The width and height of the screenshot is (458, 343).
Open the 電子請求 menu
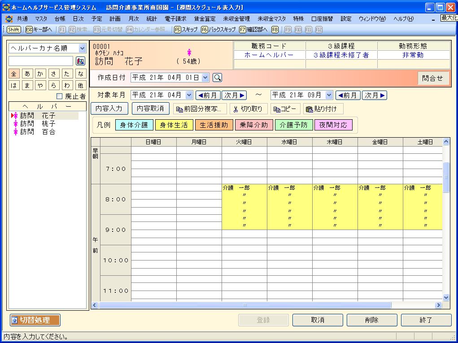pyautogui.click(x=175, y=19)
